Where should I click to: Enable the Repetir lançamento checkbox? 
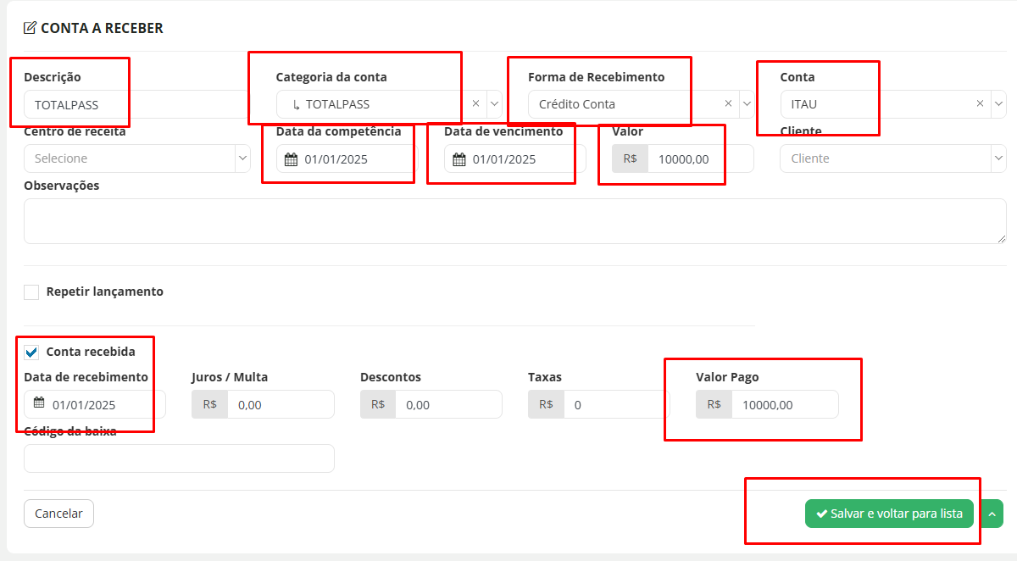[31, 292]
